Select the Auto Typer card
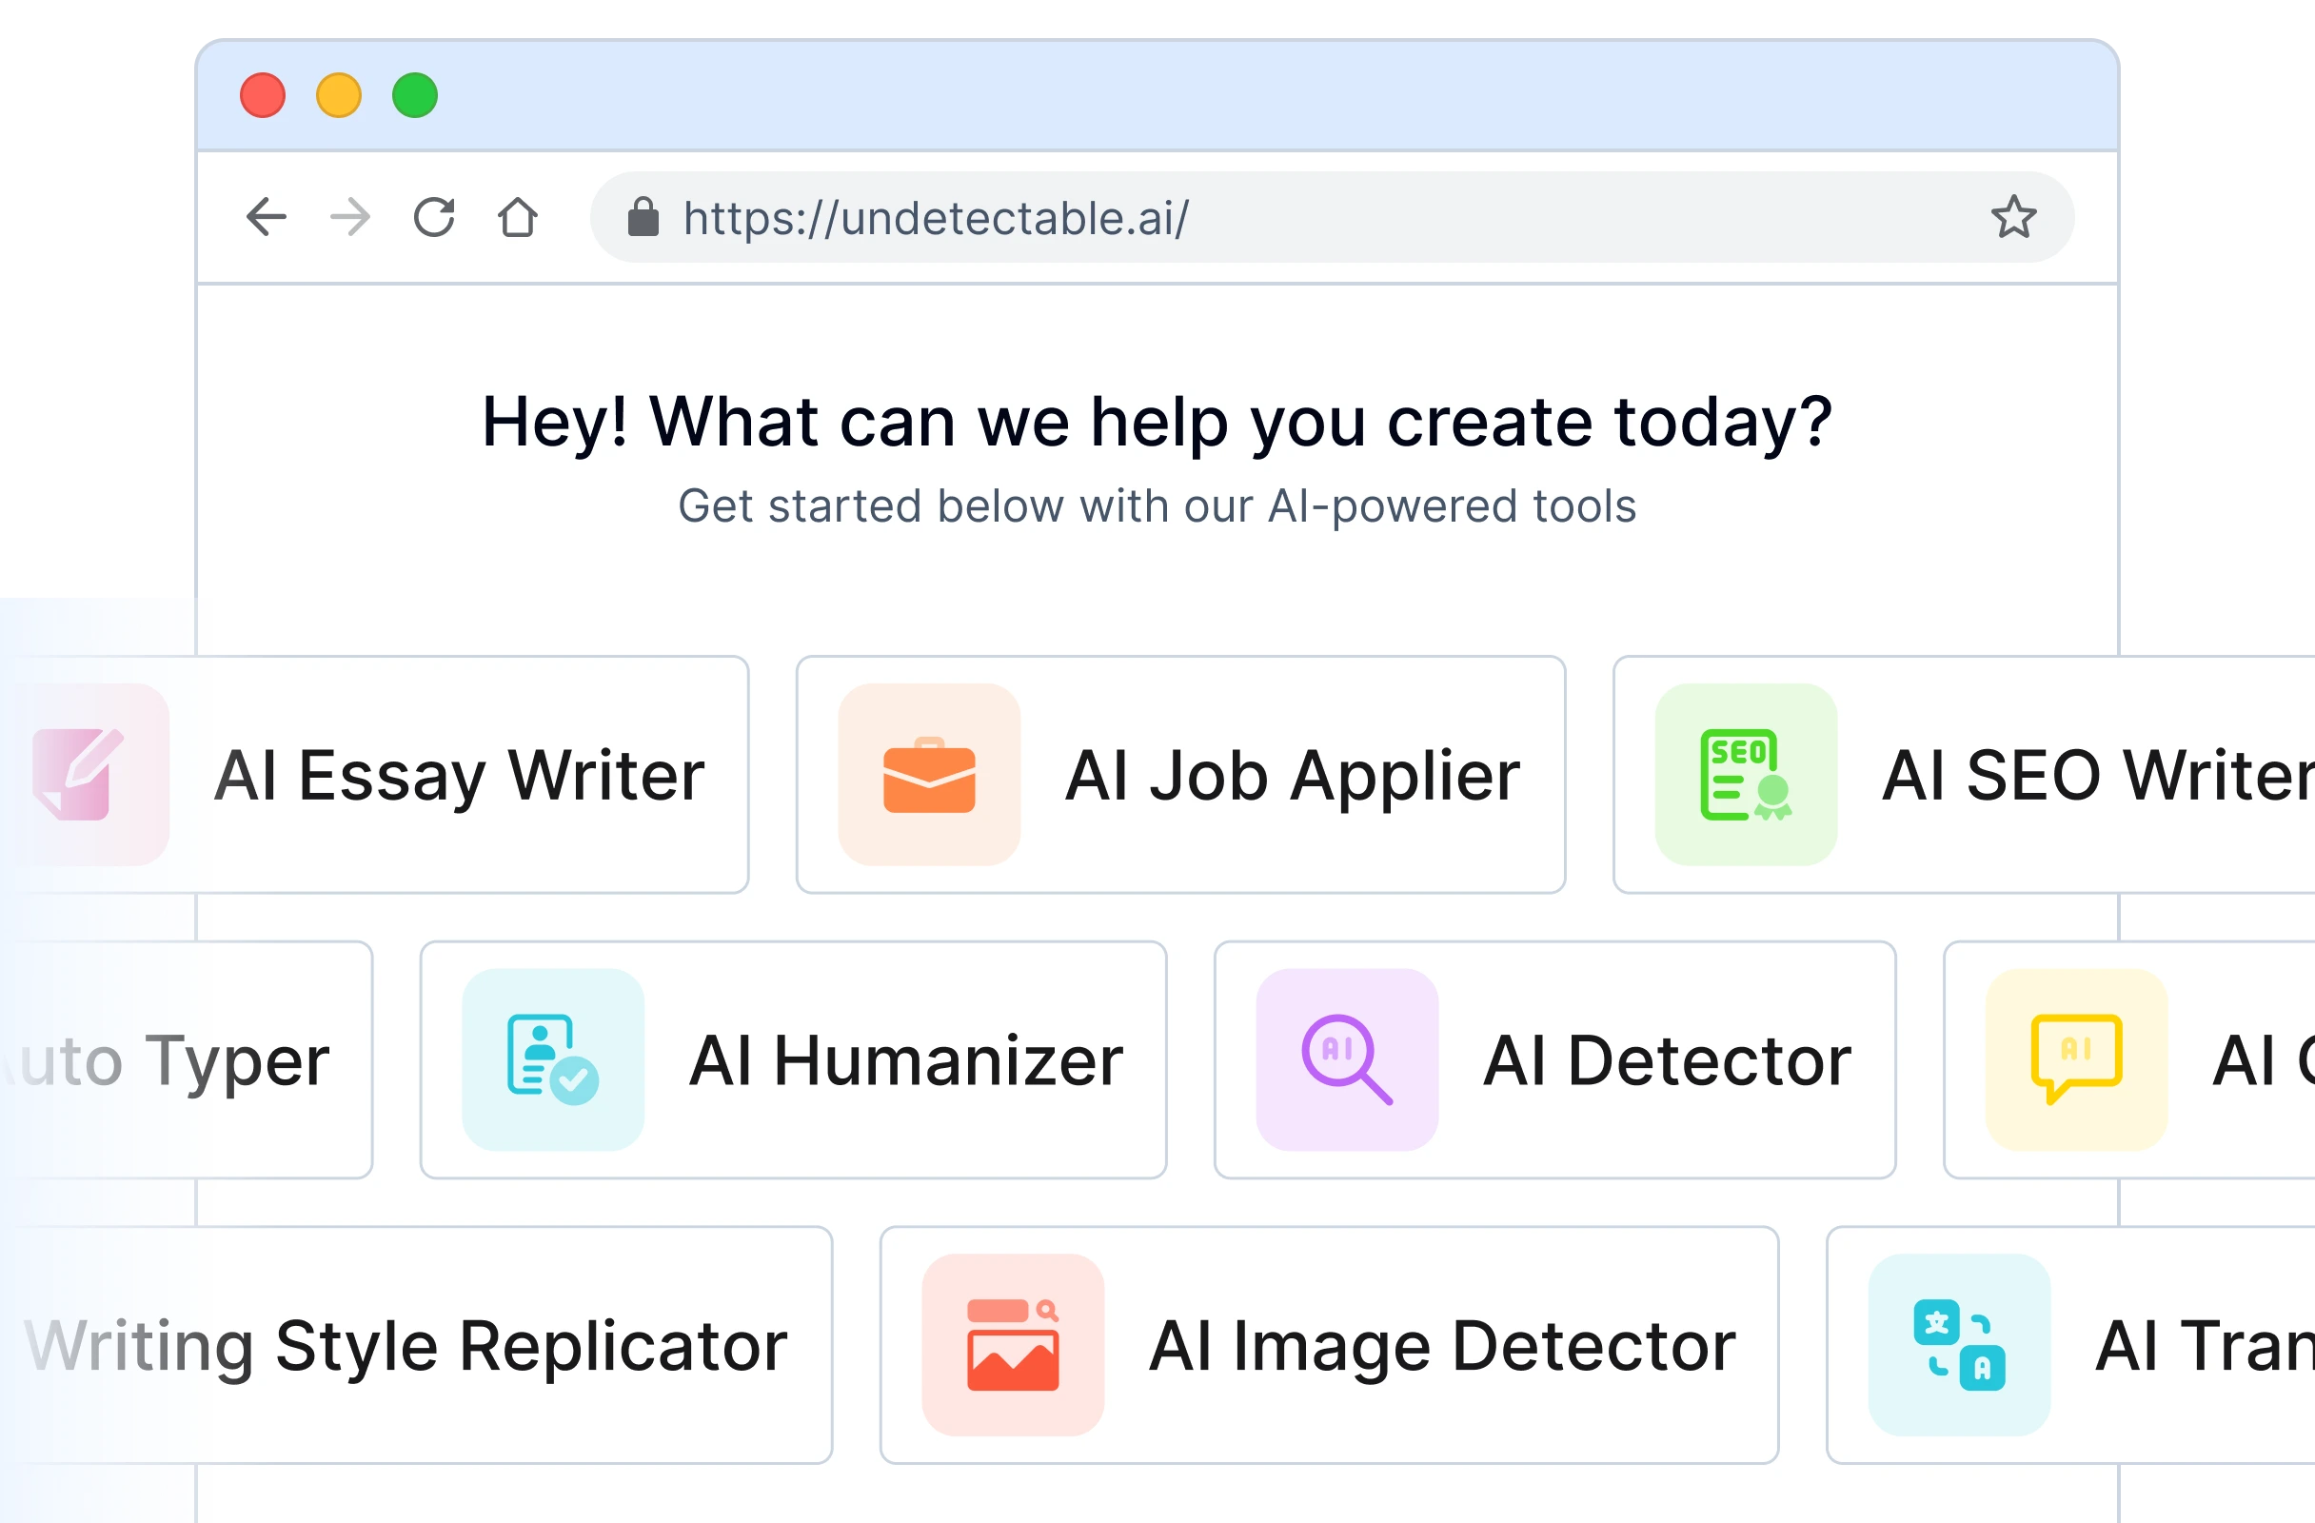 click(x=194, y=1060)
